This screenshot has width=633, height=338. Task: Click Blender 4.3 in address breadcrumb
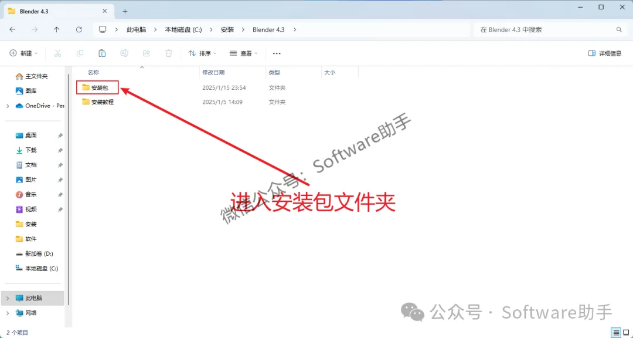pyautogui.click(x=268, y=29)
